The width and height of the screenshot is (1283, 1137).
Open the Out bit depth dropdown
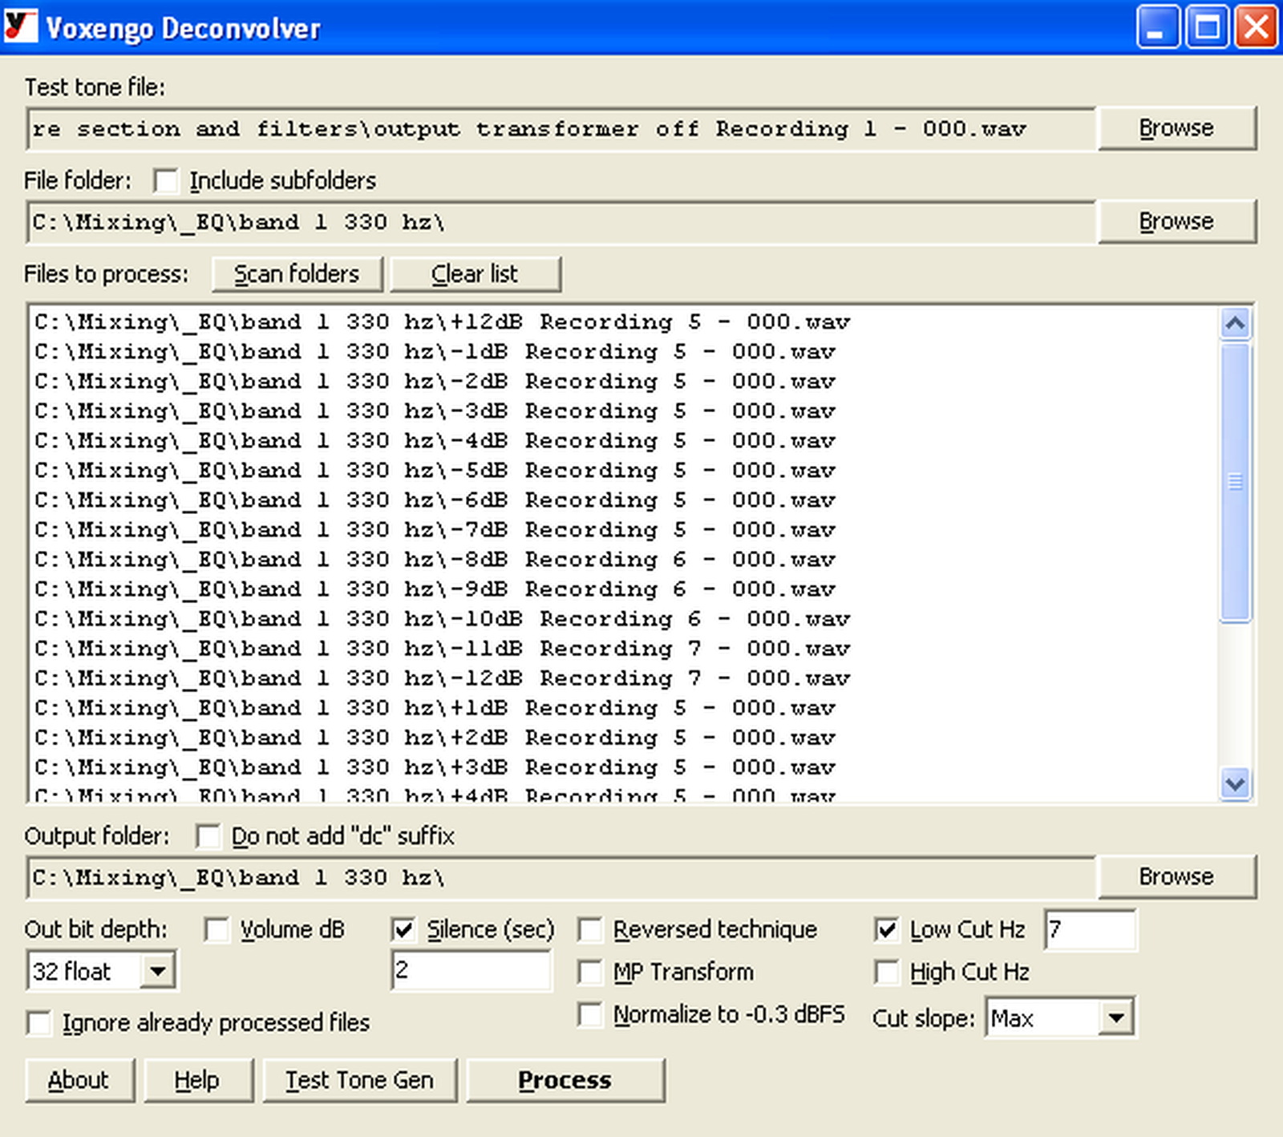pyautogui.click(x=157, y=971)
